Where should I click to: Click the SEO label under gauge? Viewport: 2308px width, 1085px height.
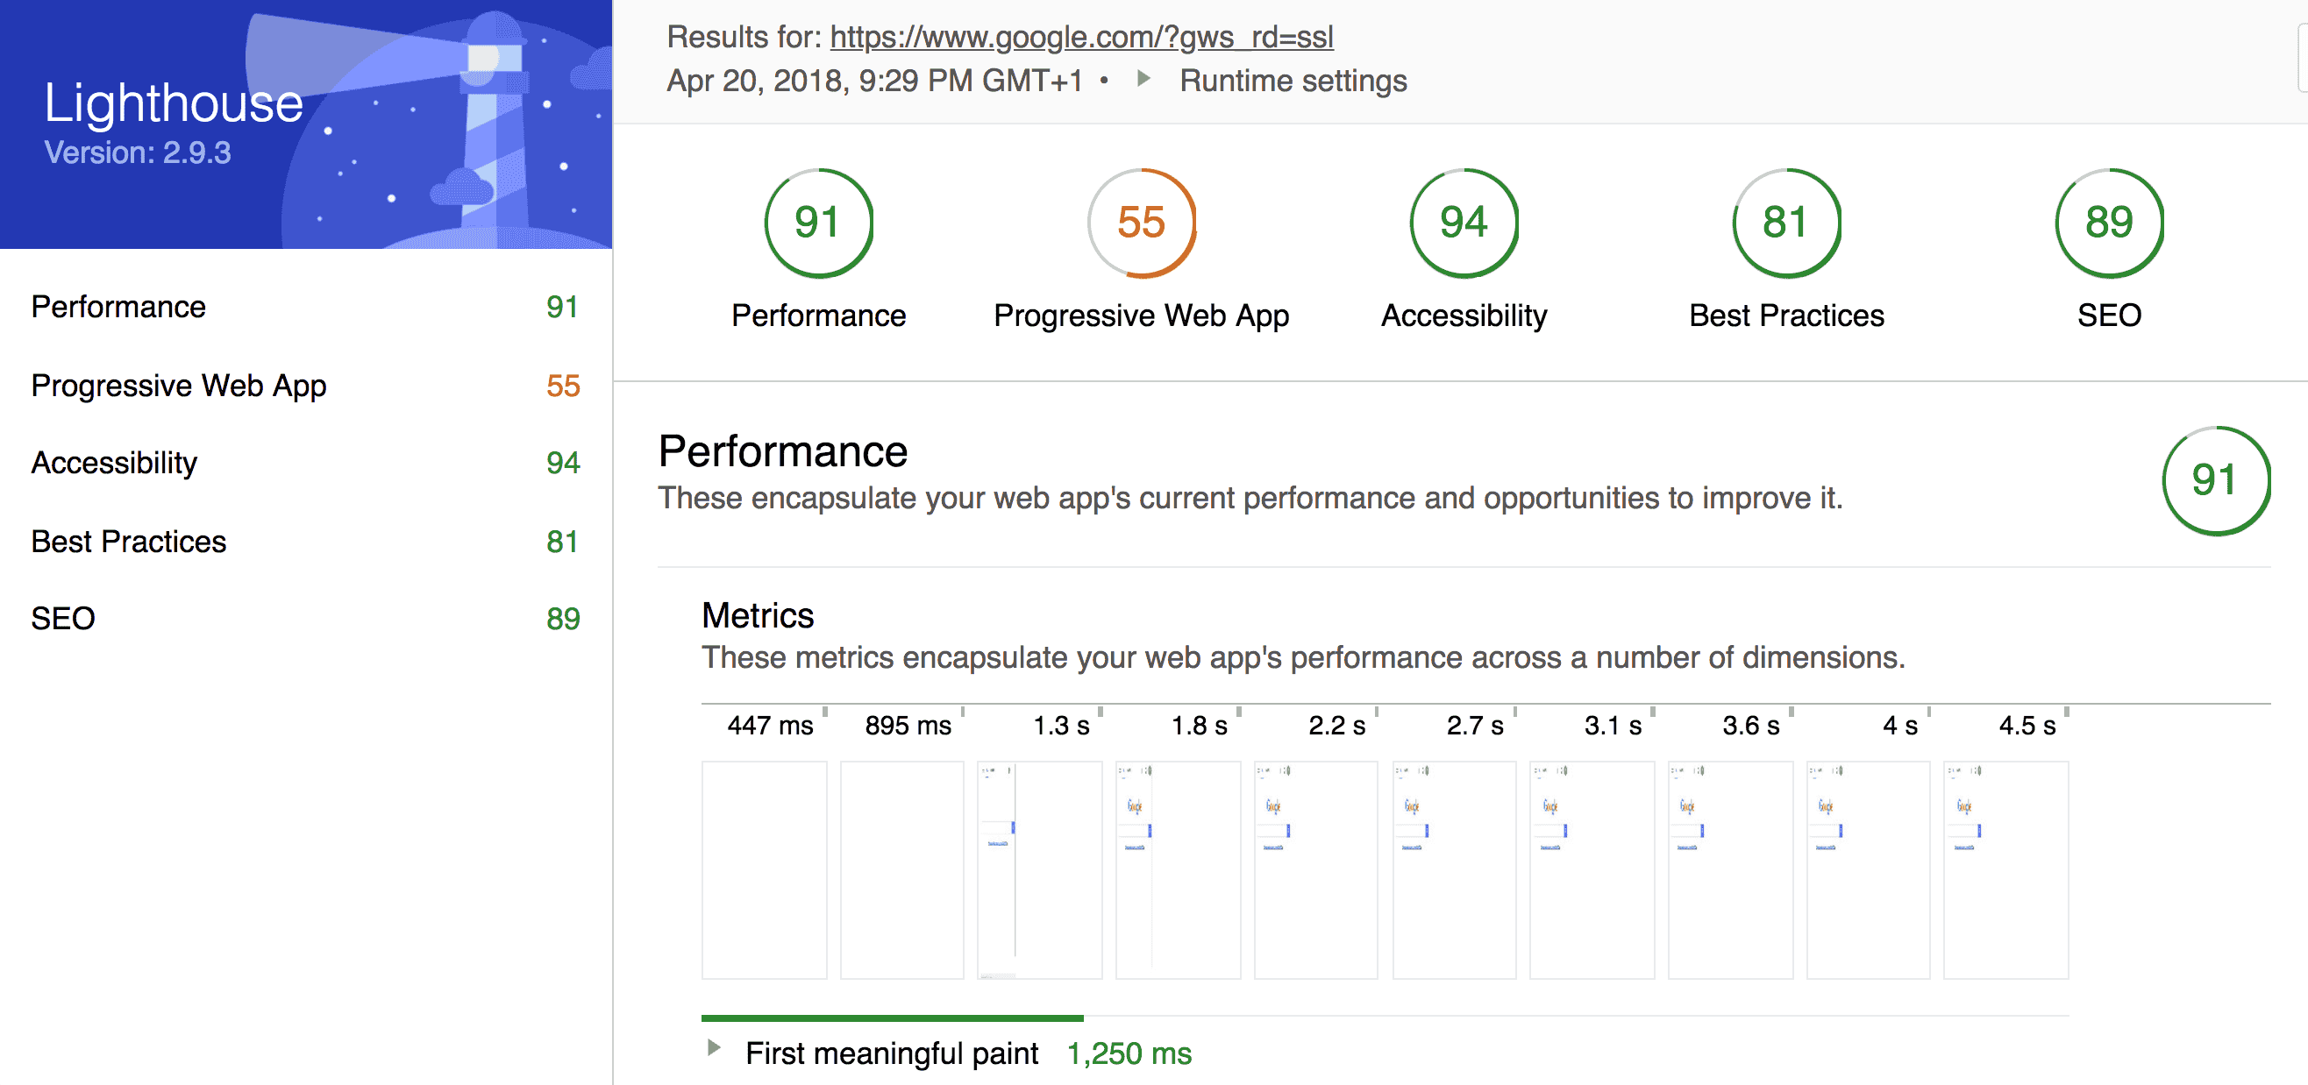point(2109,316)
